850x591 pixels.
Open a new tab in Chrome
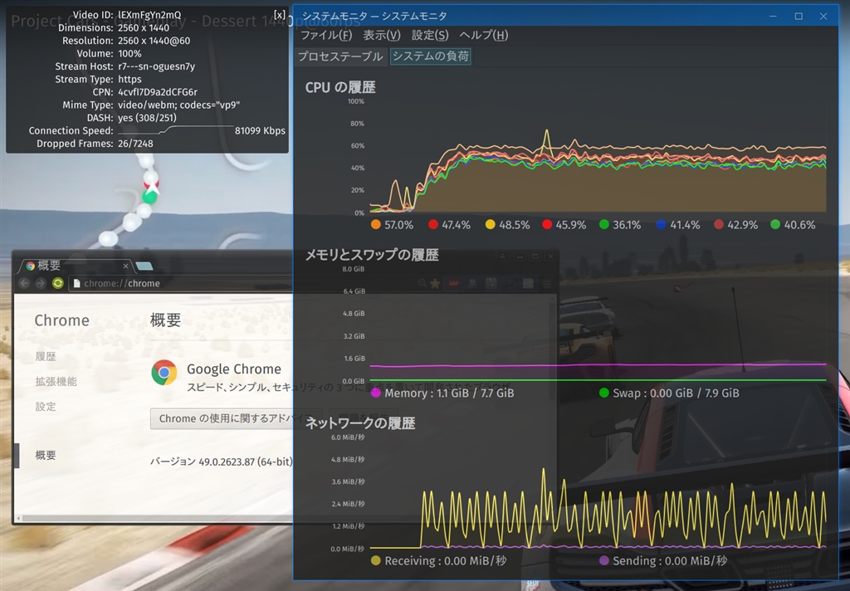pos(144,266)
